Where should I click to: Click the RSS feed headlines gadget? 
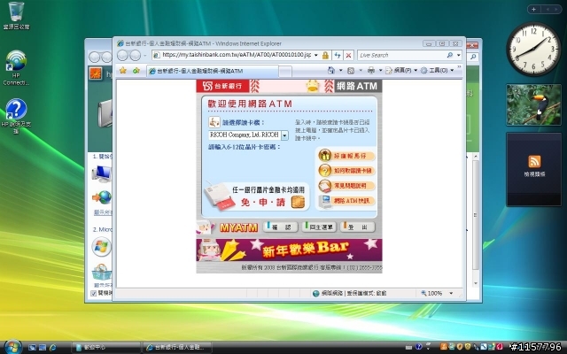tap(534, 169)
